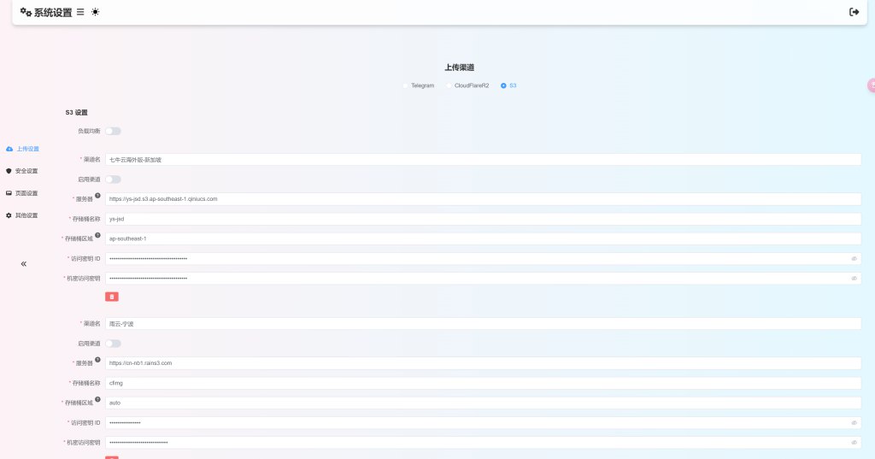Select the CloudFlareR2 upload channel radio
The width and height of the screenshot is (875, 459).
(x=449, y=85)
